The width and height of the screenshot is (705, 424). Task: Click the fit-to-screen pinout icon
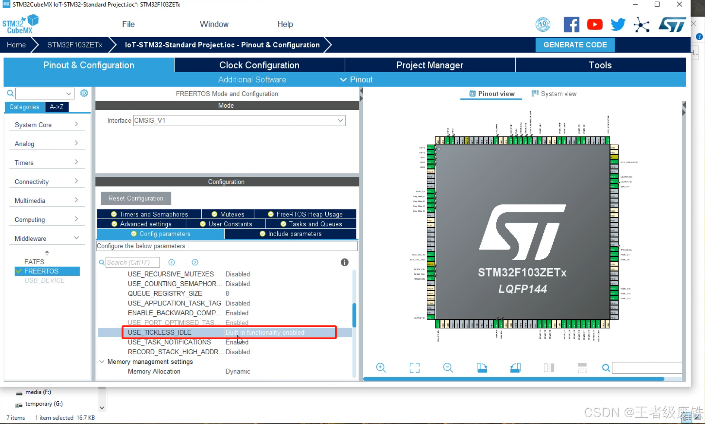(414, 367)
